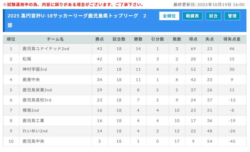Select the 全順位 tab

tap(169, 16)
